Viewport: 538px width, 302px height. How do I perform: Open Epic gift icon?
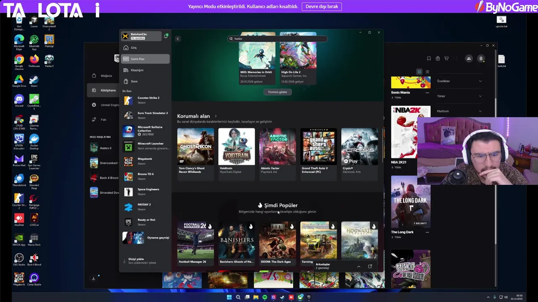(438, 59)
